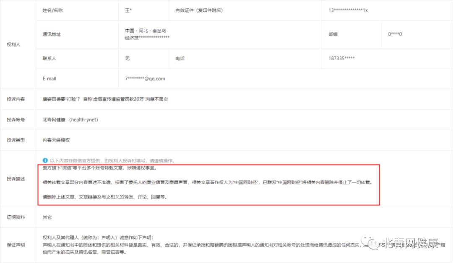Click the 投诉内容 row header

pyautogui.click(x=16, y=99)
